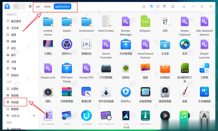Select the 打印管理器 printer icon
This screenshot has width=218, height=131.
(106, 68)
